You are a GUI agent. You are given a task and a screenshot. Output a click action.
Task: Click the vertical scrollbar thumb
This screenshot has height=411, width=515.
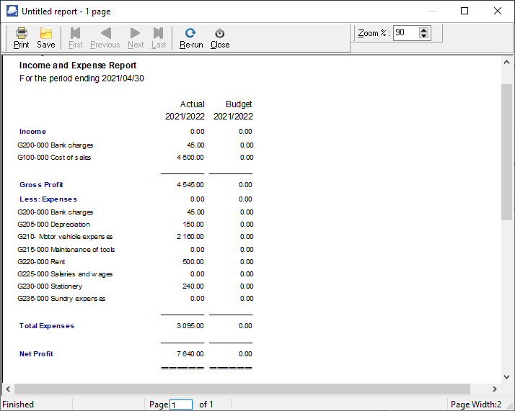click(506, 152)
